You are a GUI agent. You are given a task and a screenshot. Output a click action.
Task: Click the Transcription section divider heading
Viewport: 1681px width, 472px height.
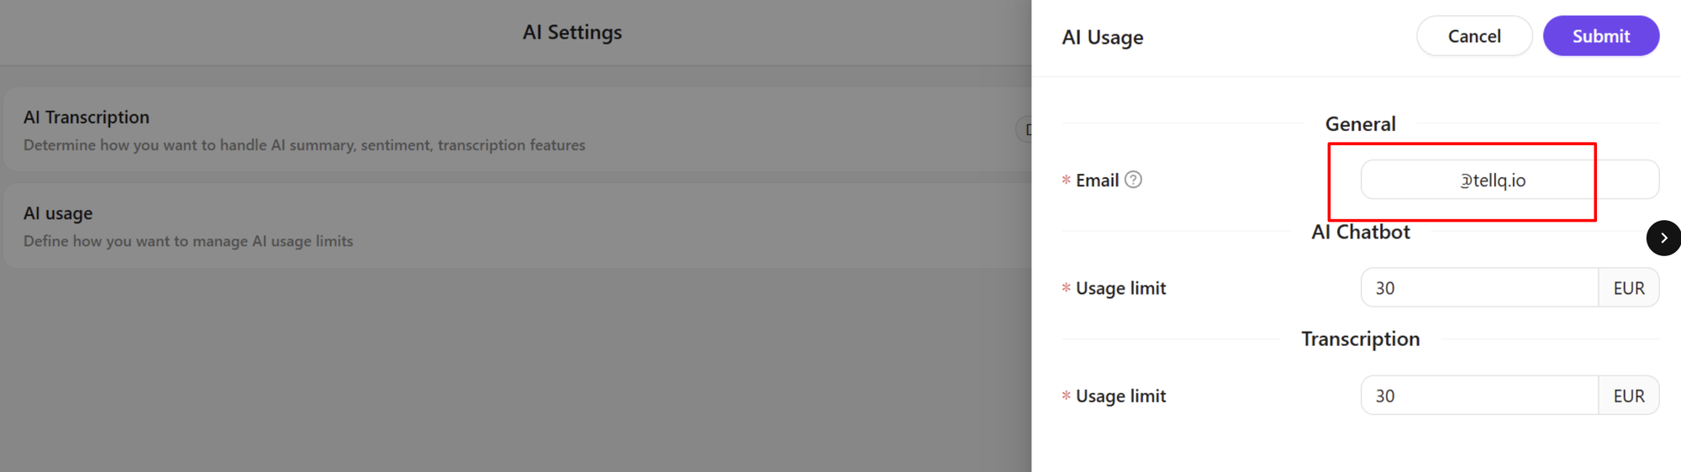[x=1360, y=338]
